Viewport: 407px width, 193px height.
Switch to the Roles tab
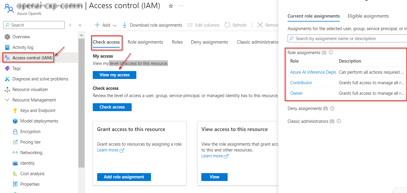177,42
